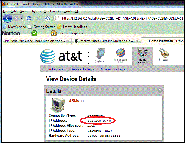Image resolution: width=185 pixels, height=143 pixels.
Task: Go to the browser Home icon
Action: point(47,19)
